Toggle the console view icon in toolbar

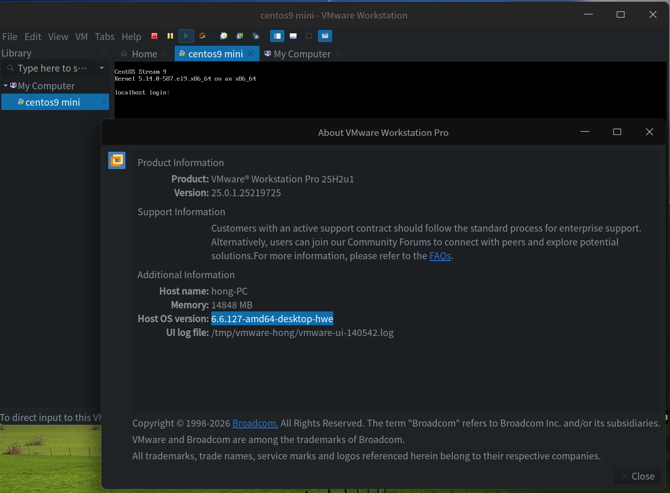tap(325, 36)
